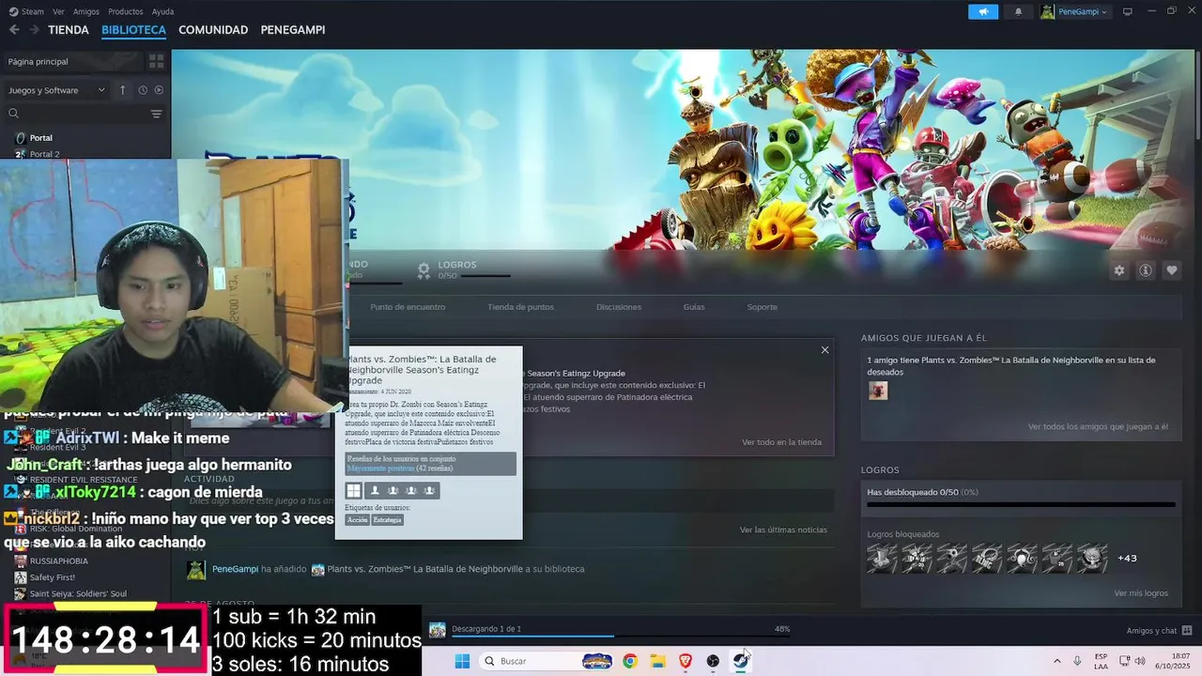Image resolution: width=1202 pixels, height=676 pixels.
Task: Open Punto de encuentro game tab
Action: (408, 307)
